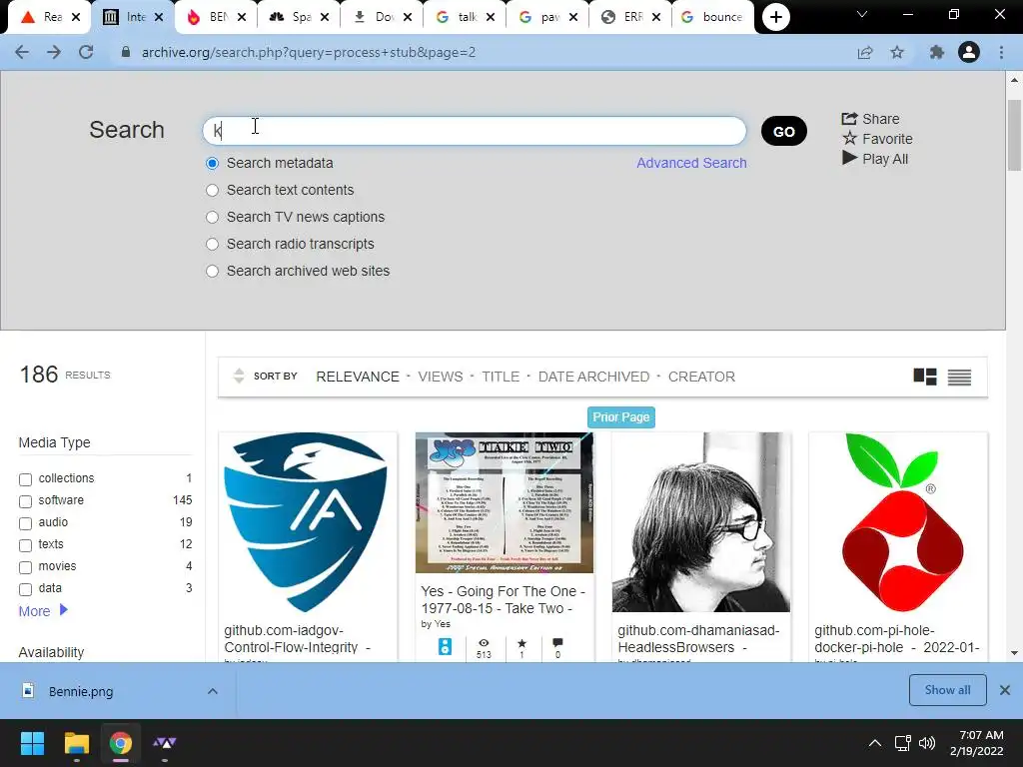The width and height of the screenshot is (1023, 767).
Task: Click the browser Back arrow
Action: [x=22, y=52]
